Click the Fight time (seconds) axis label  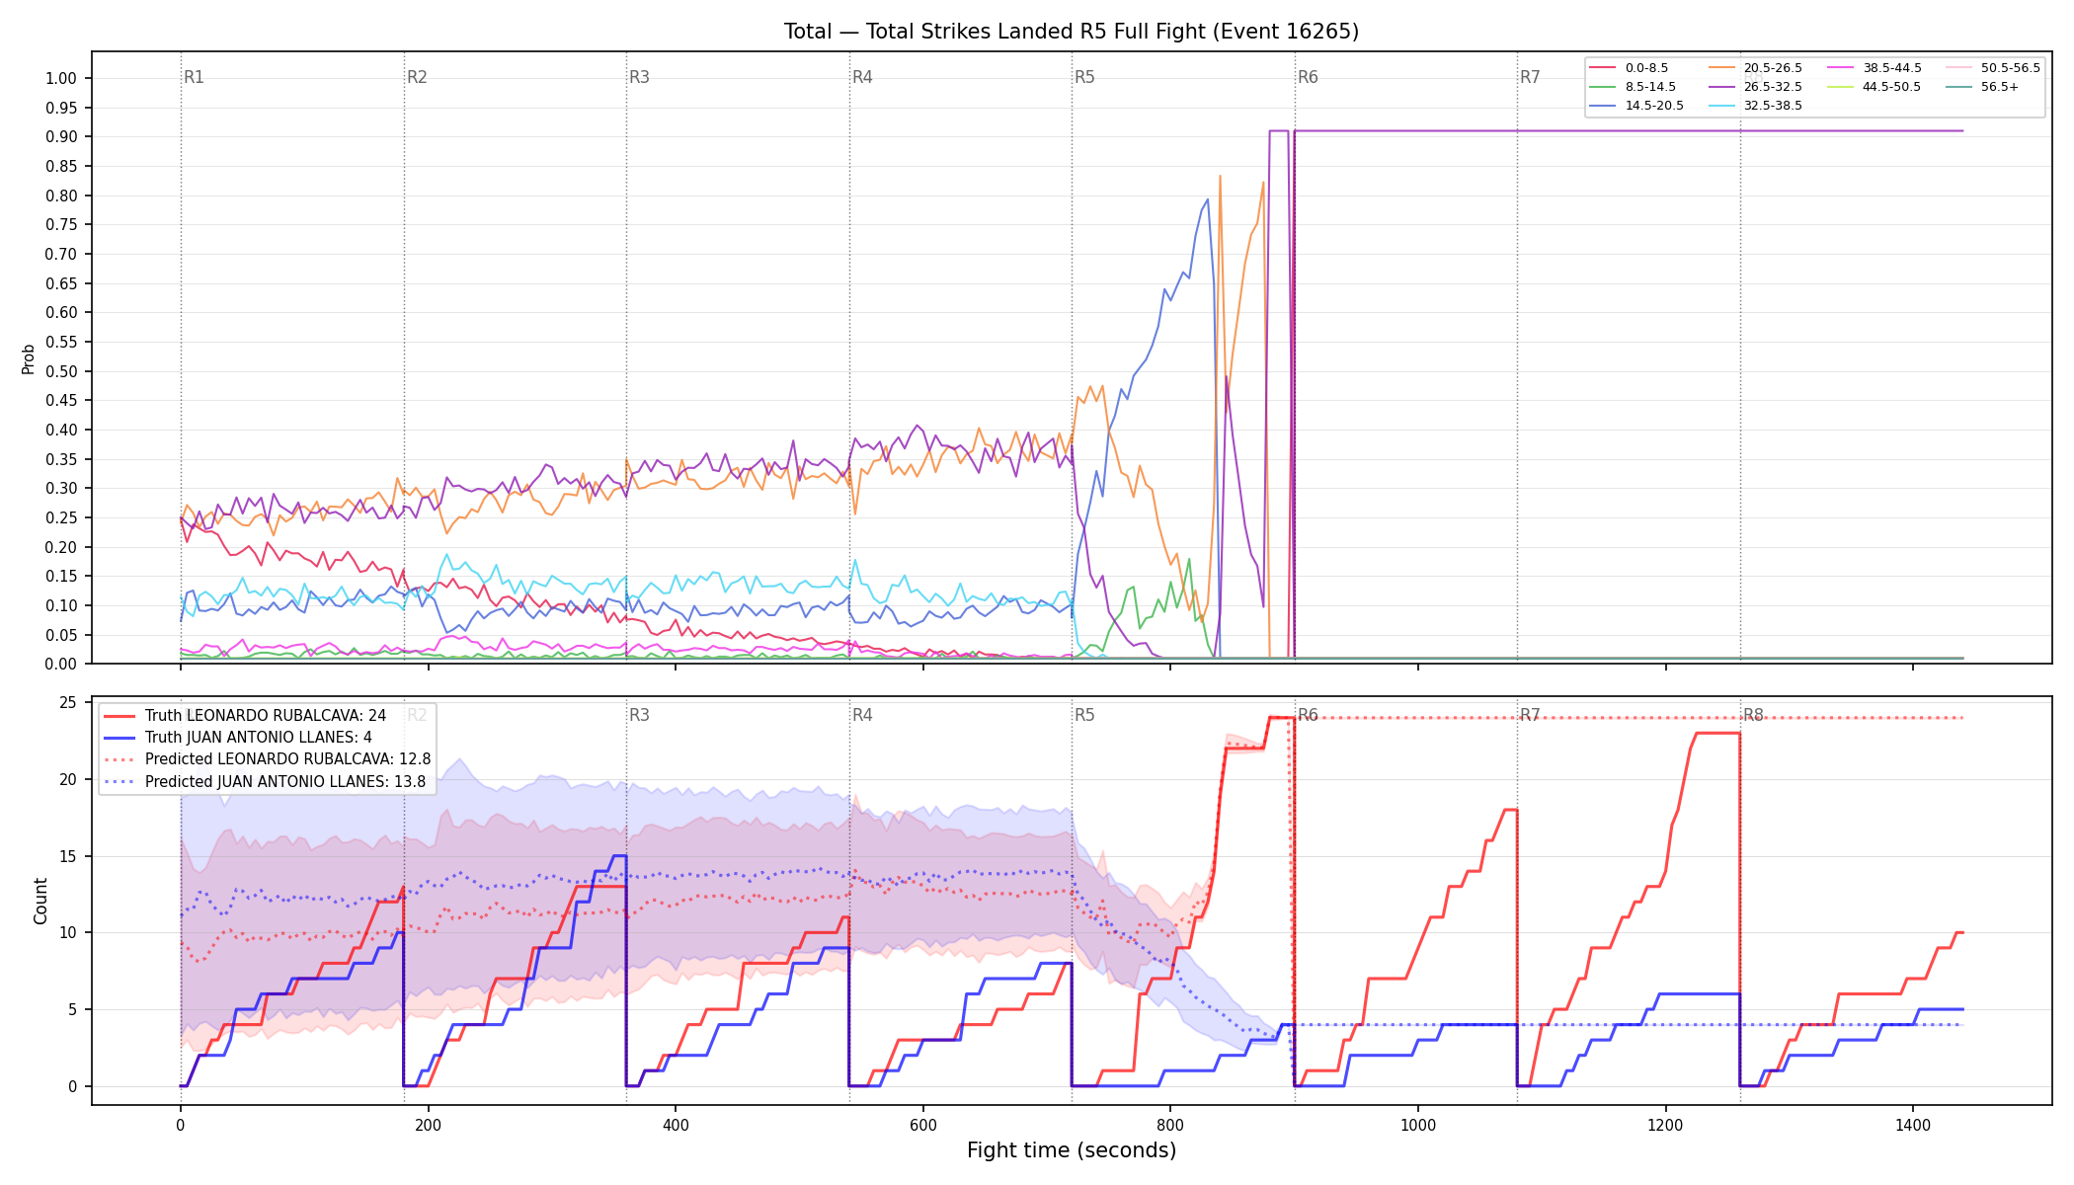(1072, 1150)
